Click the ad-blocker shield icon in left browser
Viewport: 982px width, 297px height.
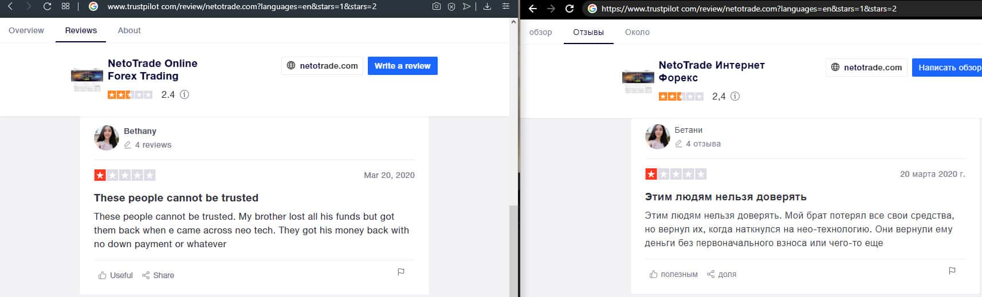click(x=451, y=6)
